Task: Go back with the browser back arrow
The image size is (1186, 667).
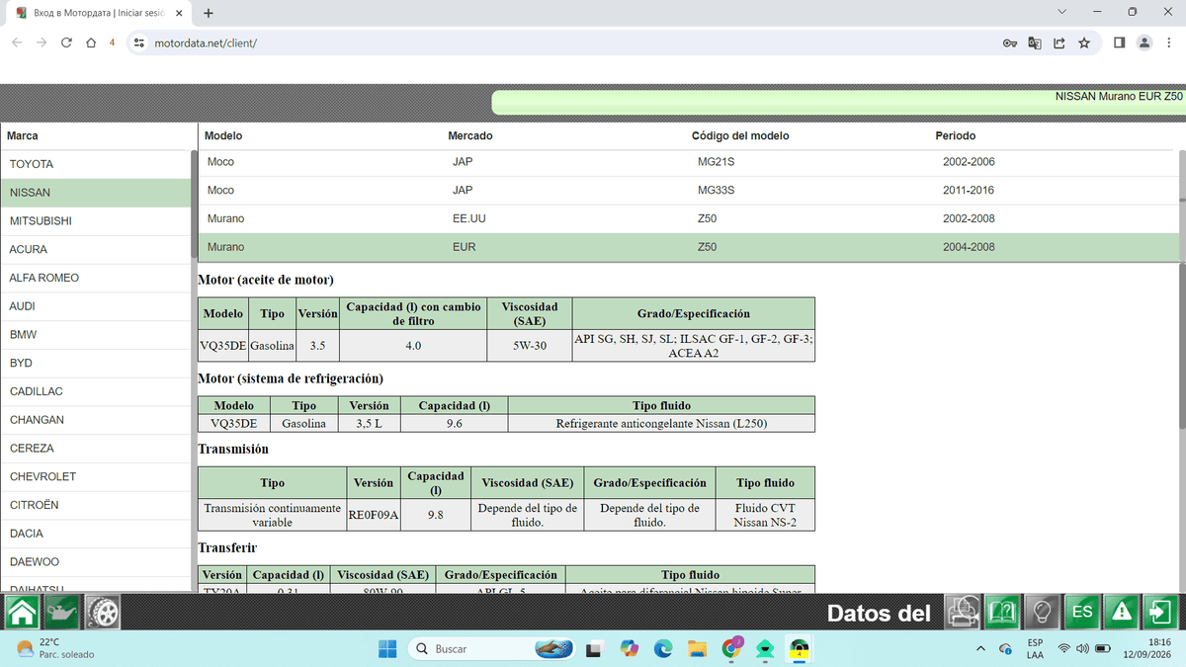Action: (16, 42)
